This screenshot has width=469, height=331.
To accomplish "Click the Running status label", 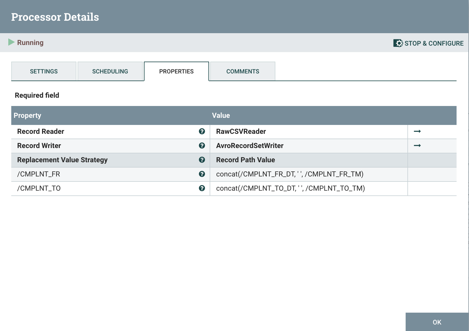I will click(30, 43).
